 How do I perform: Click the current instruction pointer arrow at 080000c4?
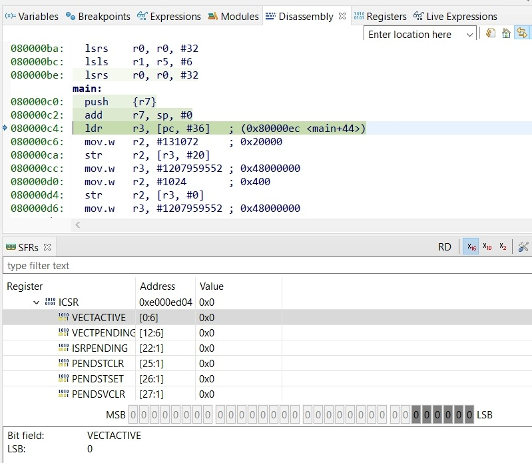(5, 128)
